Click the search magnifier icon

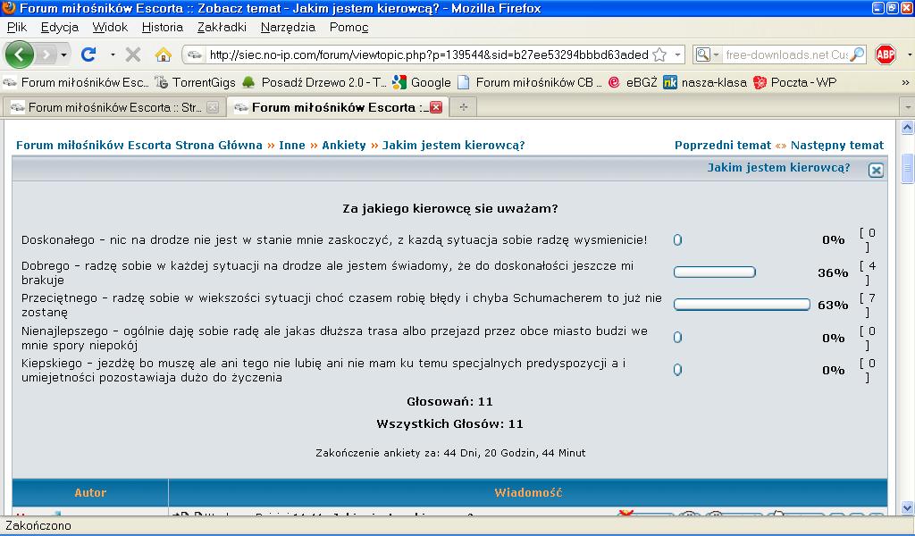[x=857, y=54]
